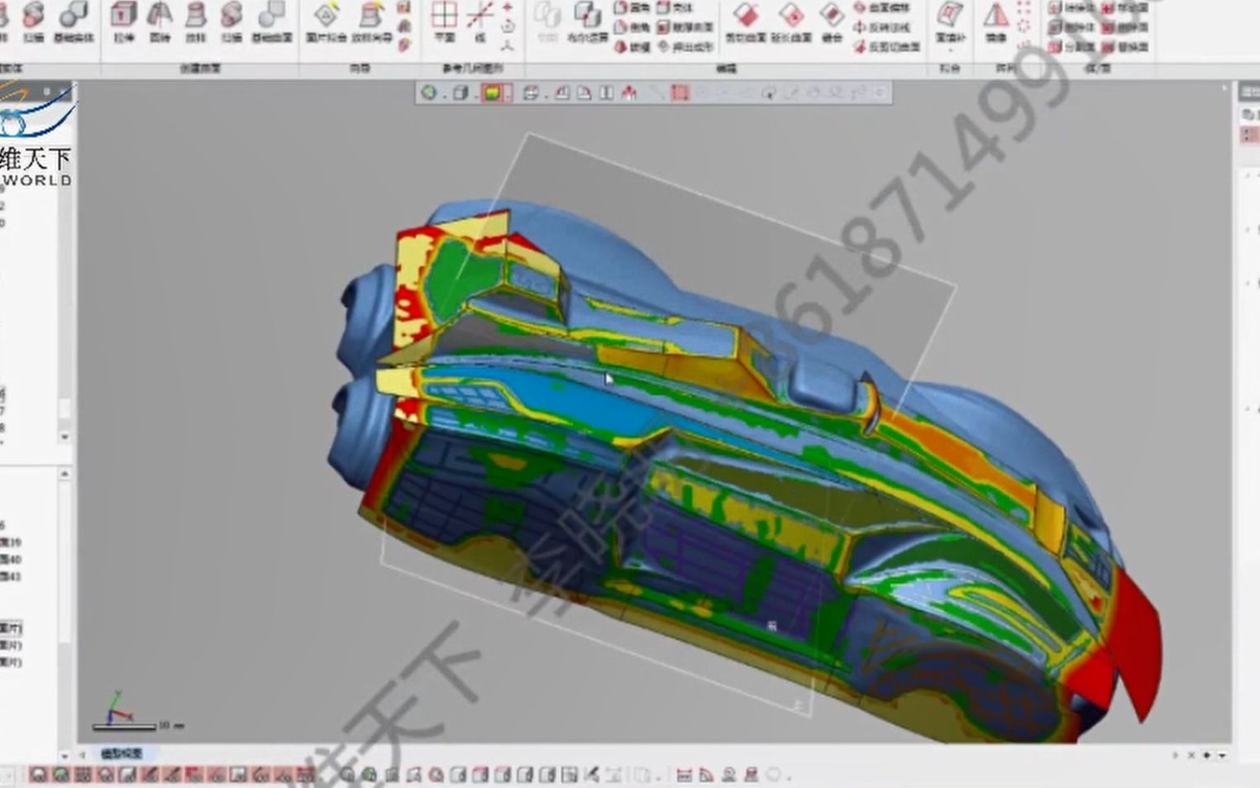Choose the surface 拉伸 extrude tool
Image resolution: width=1260 pixels, height=788 pixels.
click(123, 21)
